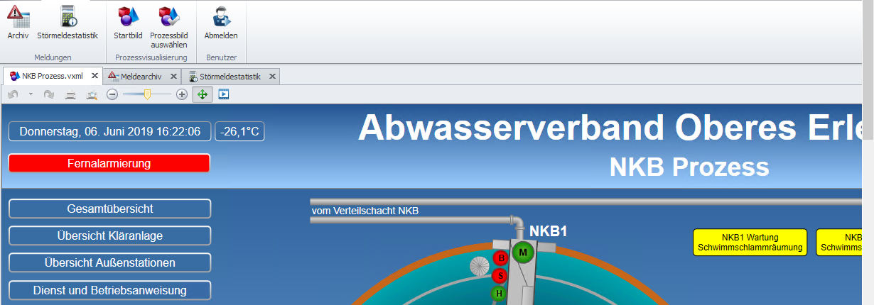The image size is (874, 305).
Task: Open Übersicht Außenstationen
Action: pos(109,262)
